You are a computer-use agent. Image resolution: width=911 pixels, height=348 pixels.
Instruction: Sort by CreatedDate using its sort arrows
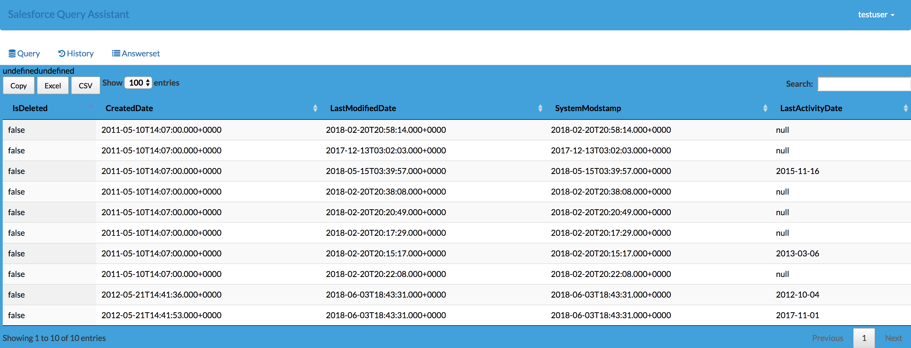[x=315, y=108]
